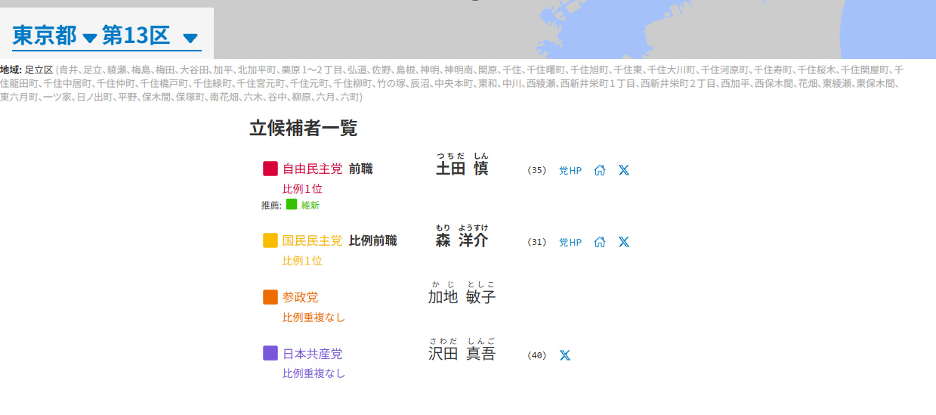Click the 自由民主党 red color square

click(270, 169)
